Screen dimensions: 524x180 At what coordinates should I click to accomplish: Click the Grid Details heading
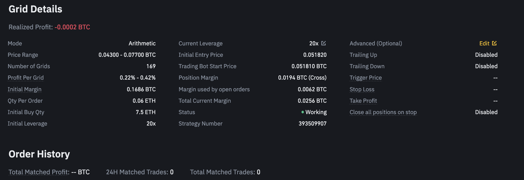(x=35, y=9)
